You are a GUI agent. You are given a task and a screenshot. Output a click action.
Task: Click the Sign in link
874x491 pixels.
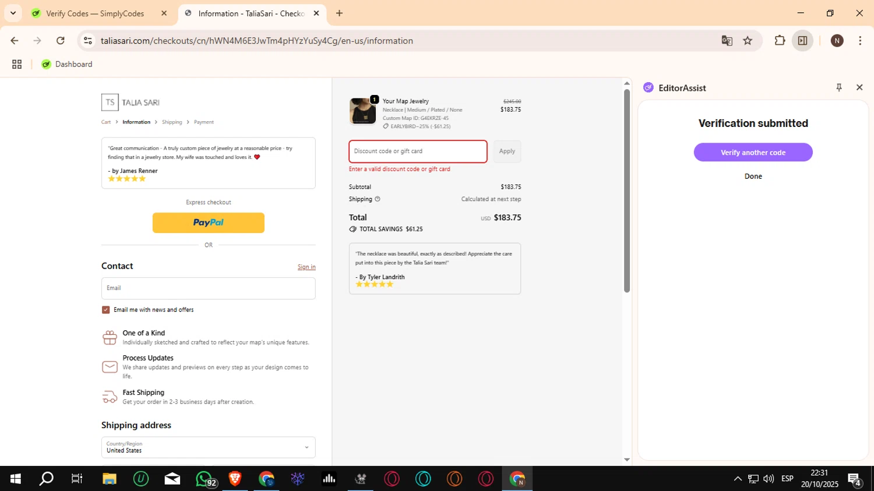[306, 267]
